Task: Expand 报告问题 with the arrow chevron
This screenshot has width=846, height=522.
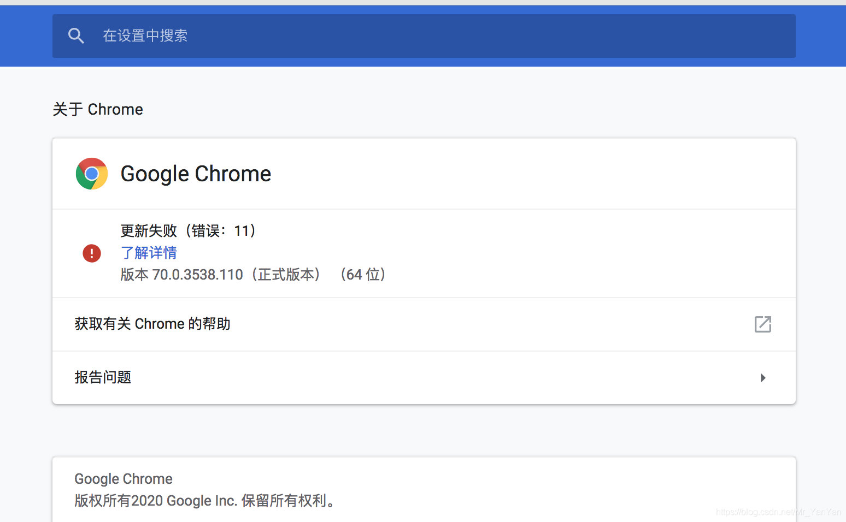Action: pyautogui.click(x=763, y=378)
